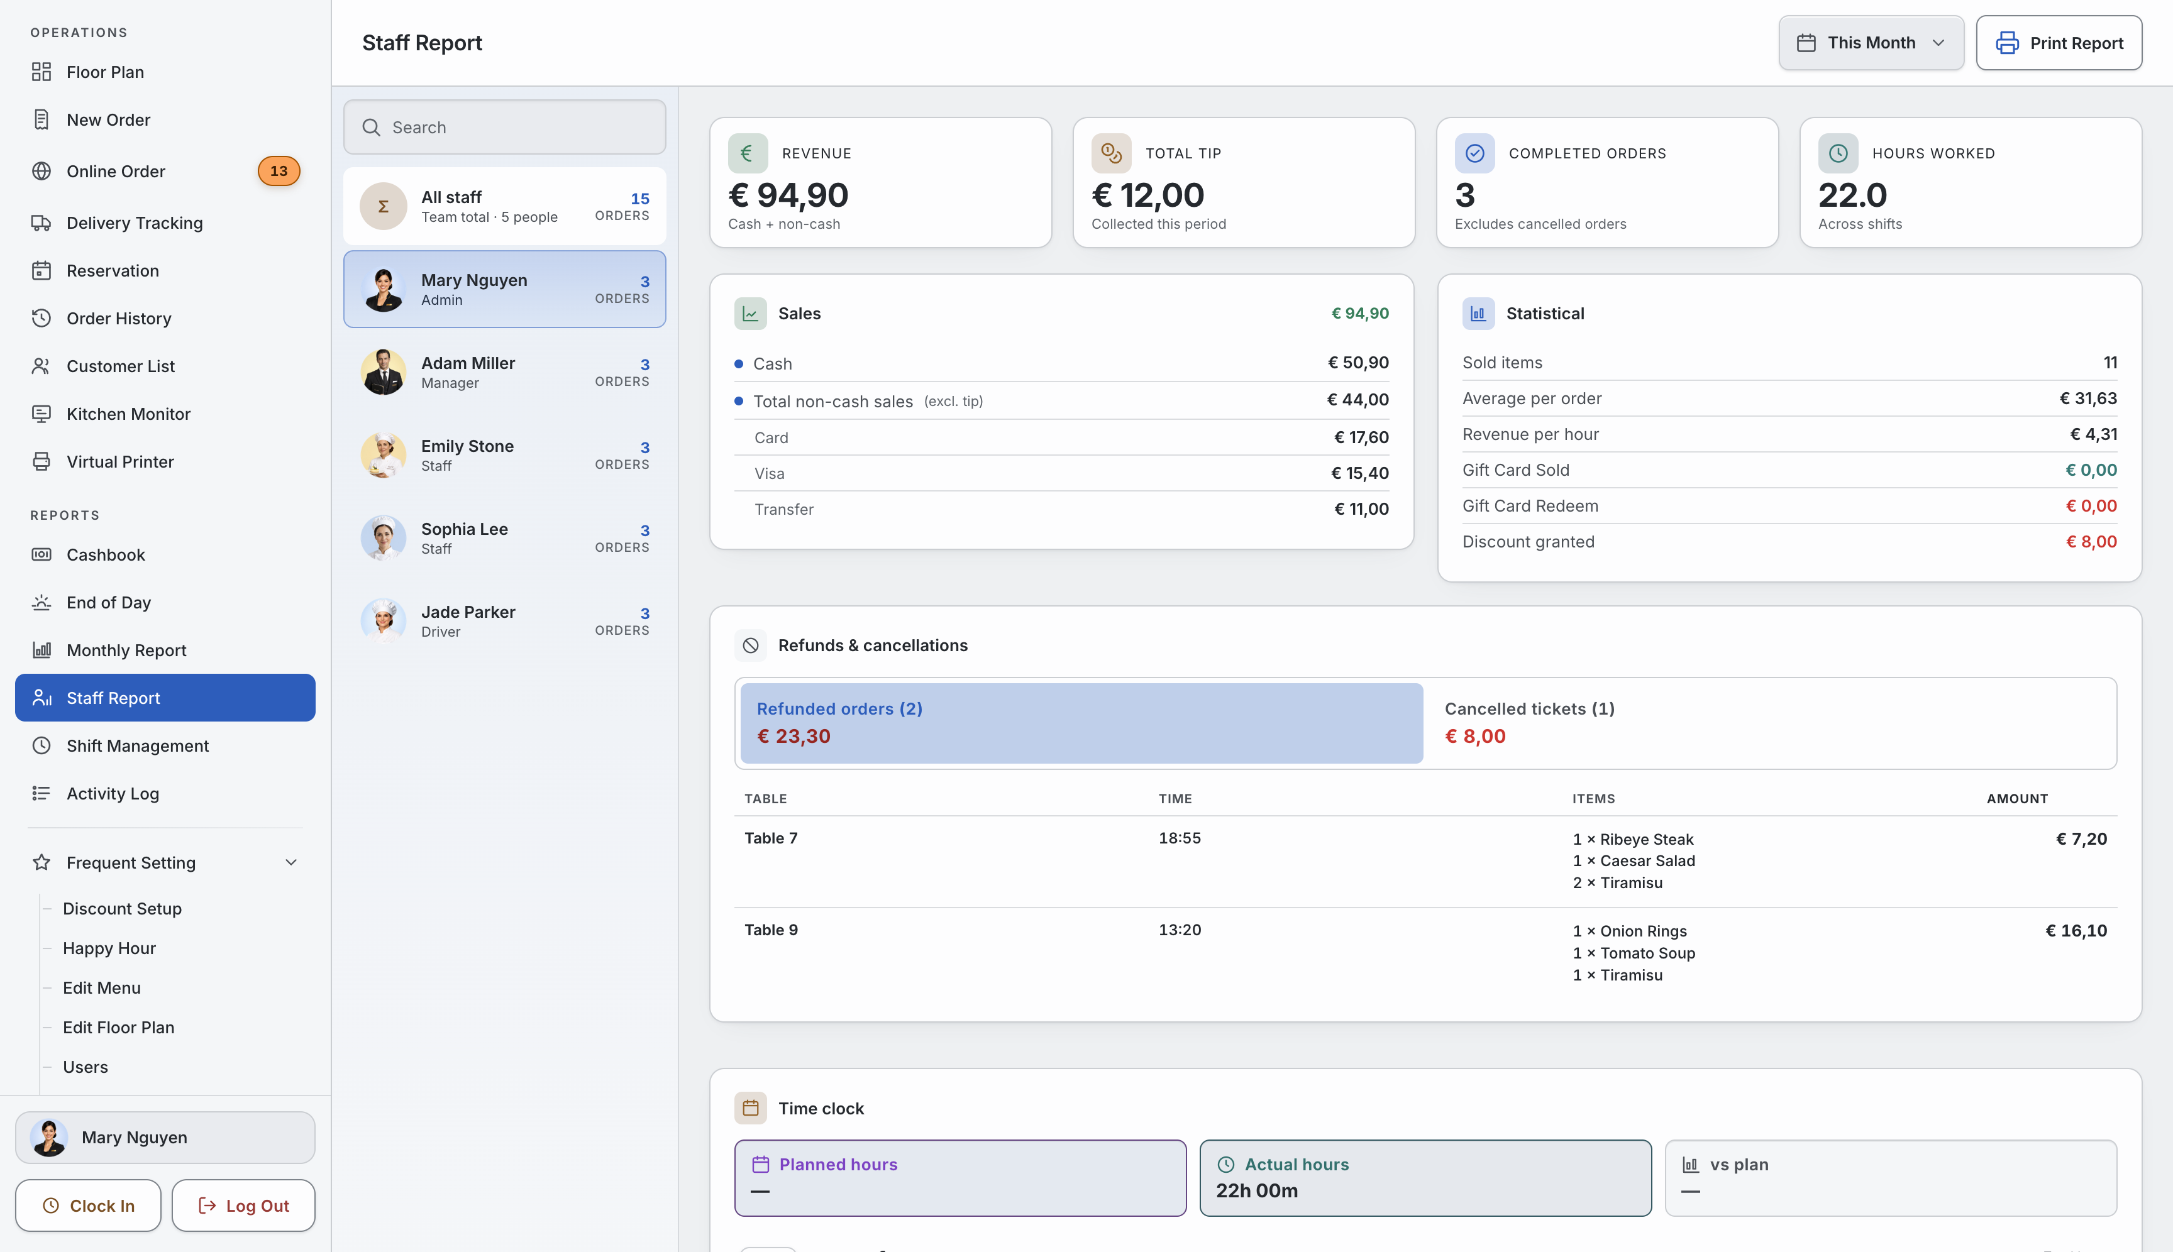Click the Reservation calendar icon
Screen dimensions: 2173x1252
click(x=41, y=271)
